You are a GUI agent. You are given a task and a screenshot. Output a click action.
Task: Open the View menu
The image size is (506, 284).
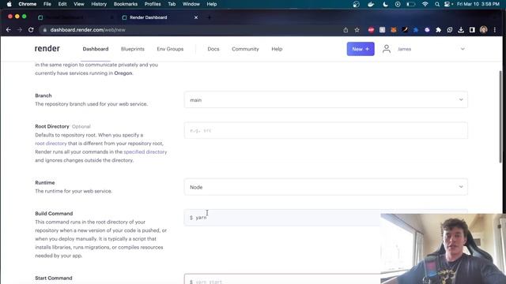[x=79, y=4]
